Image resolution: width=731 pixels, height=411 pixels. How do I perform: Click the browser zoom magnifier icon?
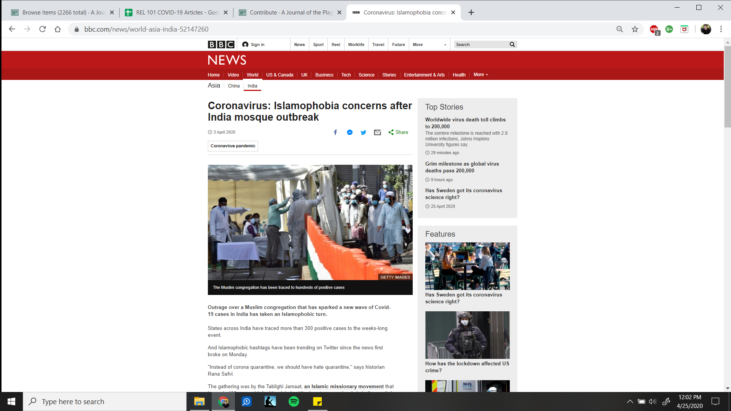click(x=619, y=29)
